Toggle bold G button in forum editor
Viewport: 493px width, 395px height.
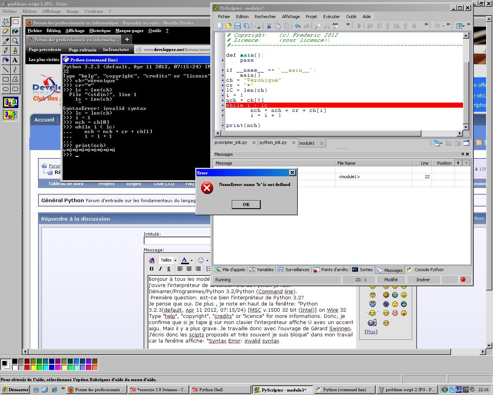[x=151, y=269]
